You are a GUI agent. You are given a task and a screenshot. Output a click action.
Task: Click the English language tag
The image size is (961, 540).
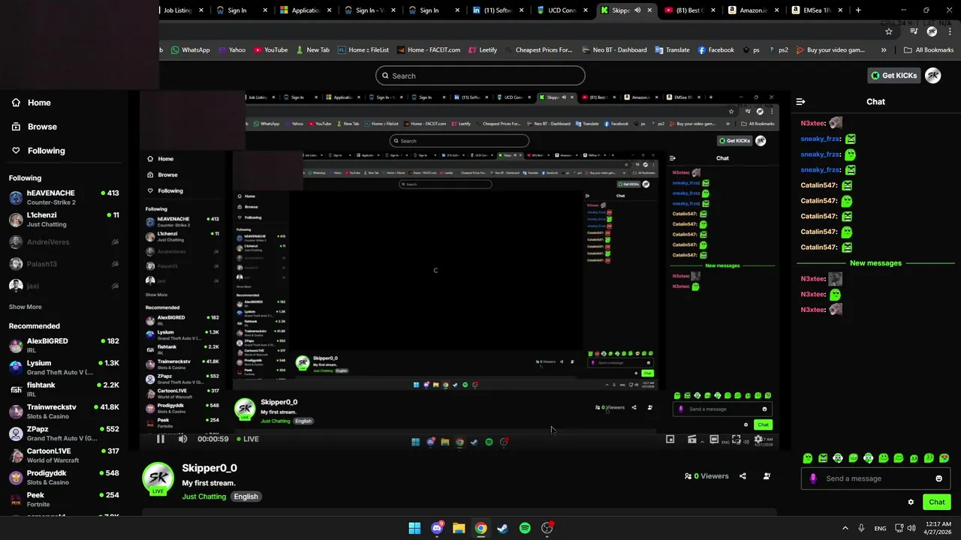pos(246,496)
